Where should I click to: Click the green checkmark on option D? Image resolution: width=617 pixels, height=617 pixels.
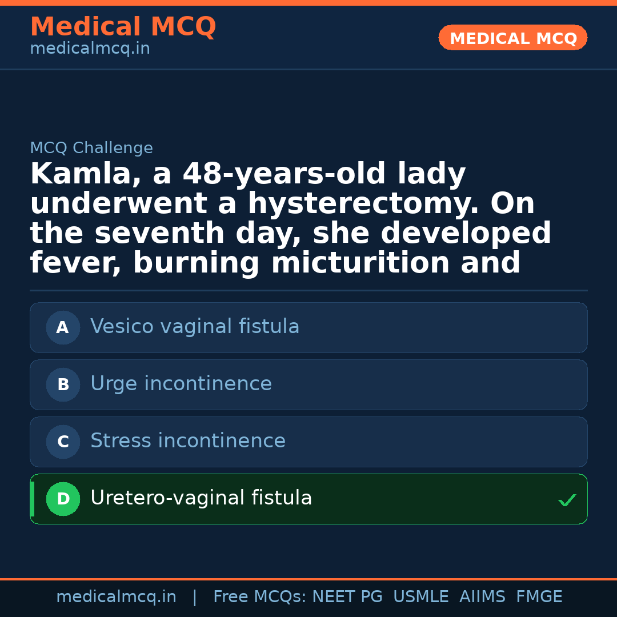pyautogui.click(x=567, y=500)
